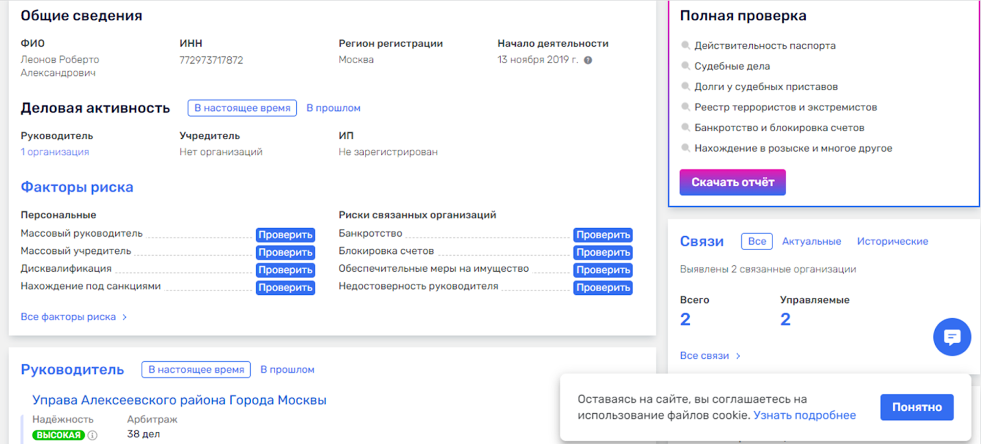Click chevron arrow after Все связи
The height and width of the screenshot is (444, 981).
(738, 356)
